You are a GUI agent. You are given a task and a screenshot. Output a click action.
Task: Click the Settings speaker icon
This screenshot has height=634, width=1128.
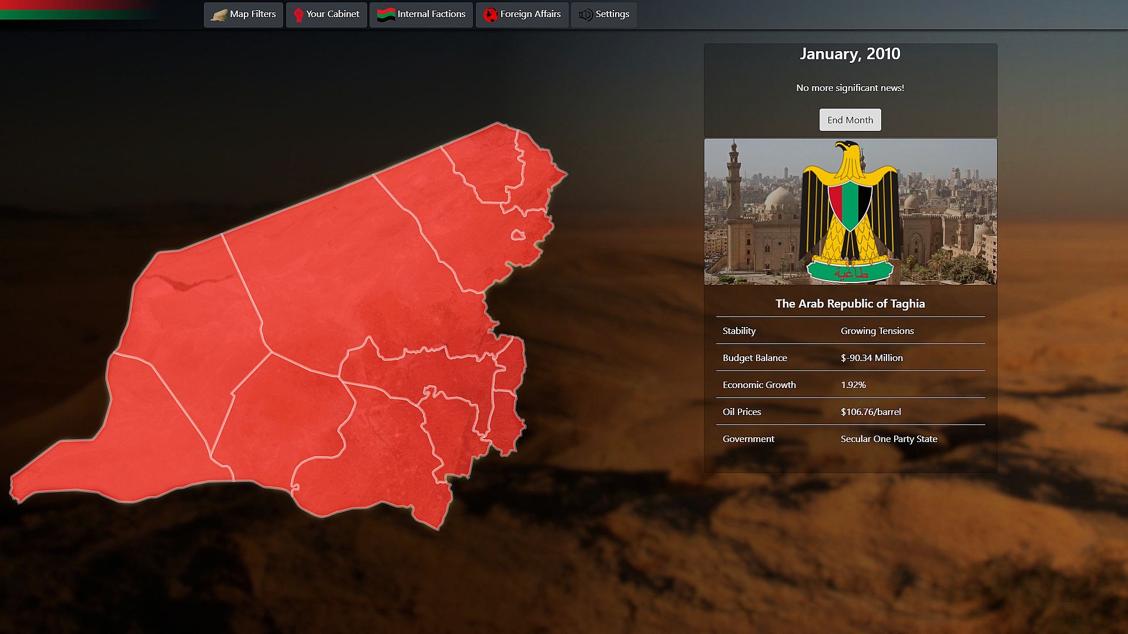pos(585,15)
